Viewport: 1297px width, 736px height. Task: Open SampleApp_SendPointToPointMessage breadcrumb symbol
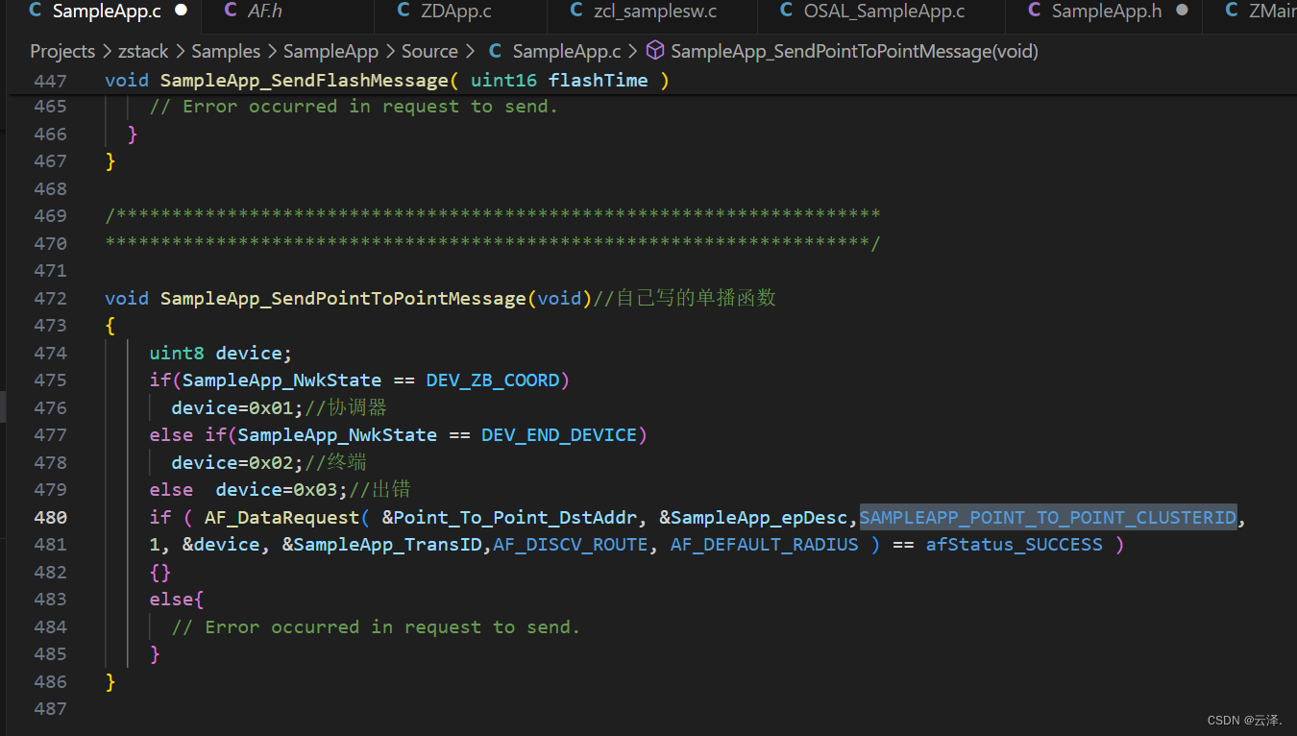click(854, 51)
